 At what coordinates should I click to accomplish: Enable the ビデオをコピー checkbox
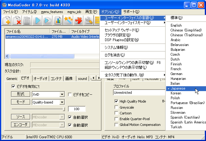click(x=70, y=94)
